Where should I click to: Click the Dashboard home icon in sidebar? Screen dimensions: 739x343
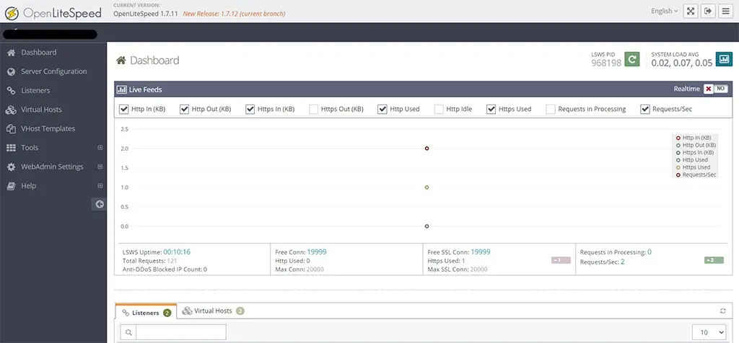click(11, 52)
